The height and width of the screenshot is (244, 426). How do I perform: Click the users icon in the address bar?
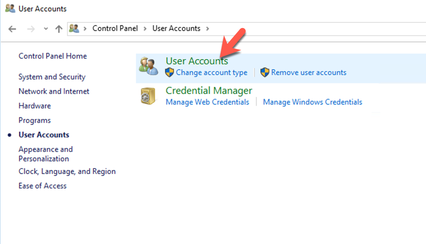coord(74,28)
